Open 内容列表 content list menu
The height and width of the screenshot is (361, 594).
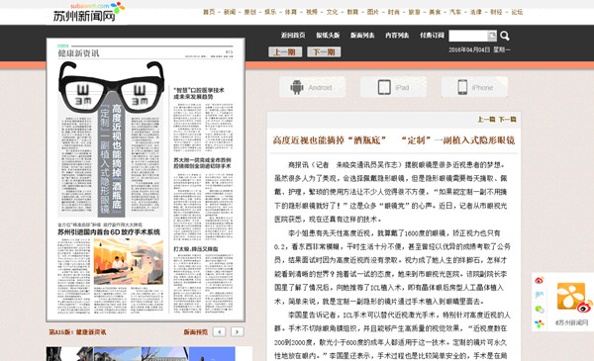397,36
